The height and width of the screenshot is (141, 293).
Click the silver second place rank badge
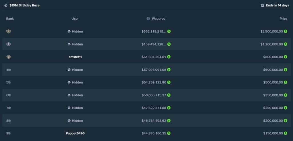[x=9, y=44]
